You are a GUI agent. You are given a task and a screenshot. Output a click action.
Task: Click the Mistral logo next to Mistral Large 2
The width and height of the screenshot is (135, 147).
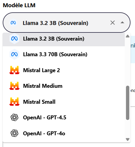click(x=14, y=70)
